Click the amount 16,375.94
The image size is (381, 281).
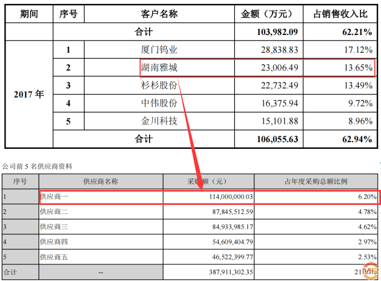pos(280,103)
